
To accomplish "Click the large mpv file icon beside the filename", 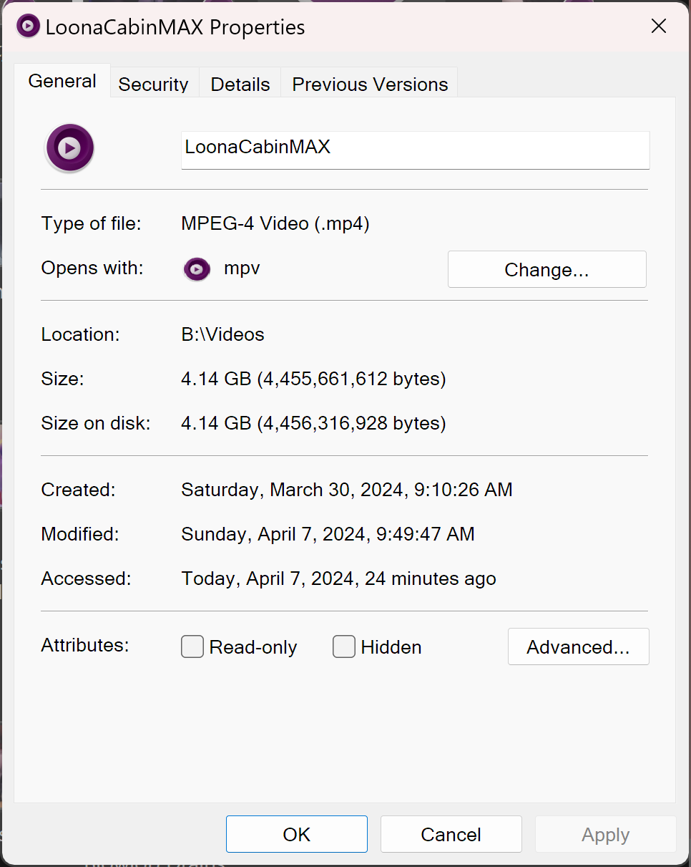I will (69, 148).
